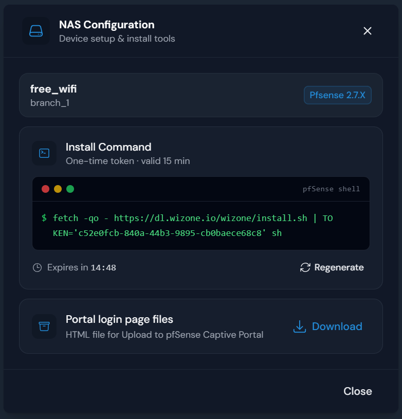Select the Pfsense 2.7.X version badge
The height and width of the screenshot is (419, 402).
337,95
